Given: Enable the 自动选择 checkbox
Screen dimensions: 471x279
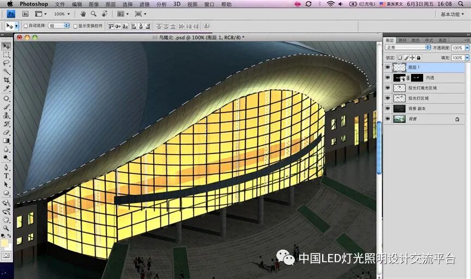Looking at the screenshot, I should point(26,26).
